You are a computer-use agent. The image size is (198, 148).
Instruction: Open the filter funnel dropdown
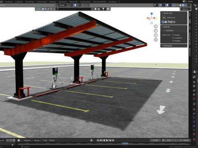[104, 9]
